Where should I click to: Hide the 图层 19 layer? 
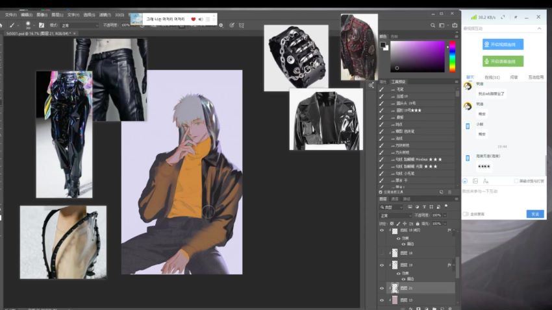click(382, 265)
